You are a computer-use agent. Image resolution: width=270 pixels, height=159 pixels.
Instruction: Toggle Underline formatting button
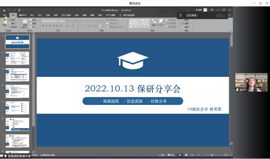(x=50, y=26)
